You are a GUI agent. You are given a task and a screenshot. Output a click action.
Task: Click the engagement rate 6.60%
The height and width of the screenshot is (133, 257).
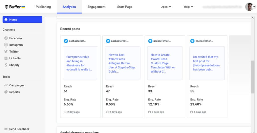click(x=68, y=104)
